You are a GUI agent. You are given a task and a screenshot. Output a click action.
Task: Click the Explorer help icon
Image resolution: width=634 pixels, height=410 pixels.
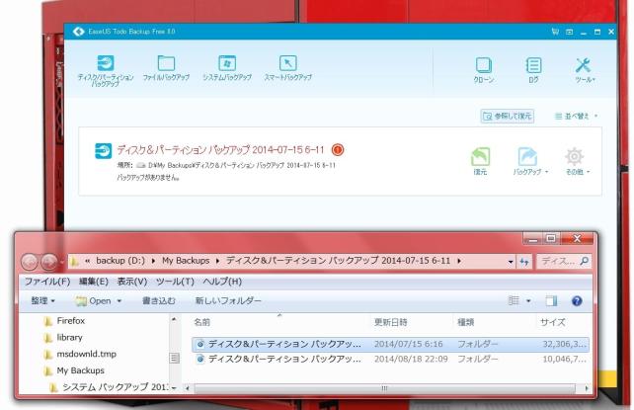[x=577, y=300]
